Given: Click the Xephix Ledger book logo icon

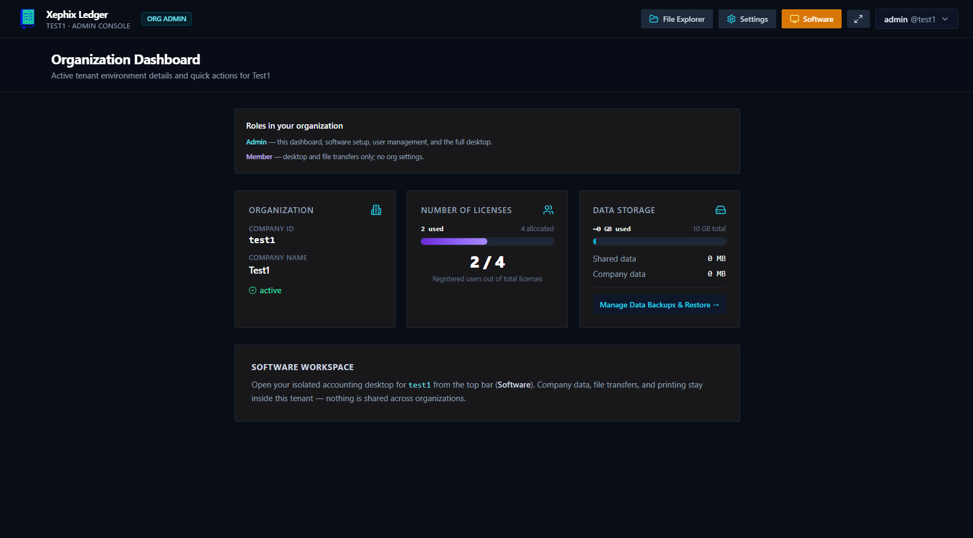Looking at the screenshot, I should pyautogui.click(x=27, y=19).
